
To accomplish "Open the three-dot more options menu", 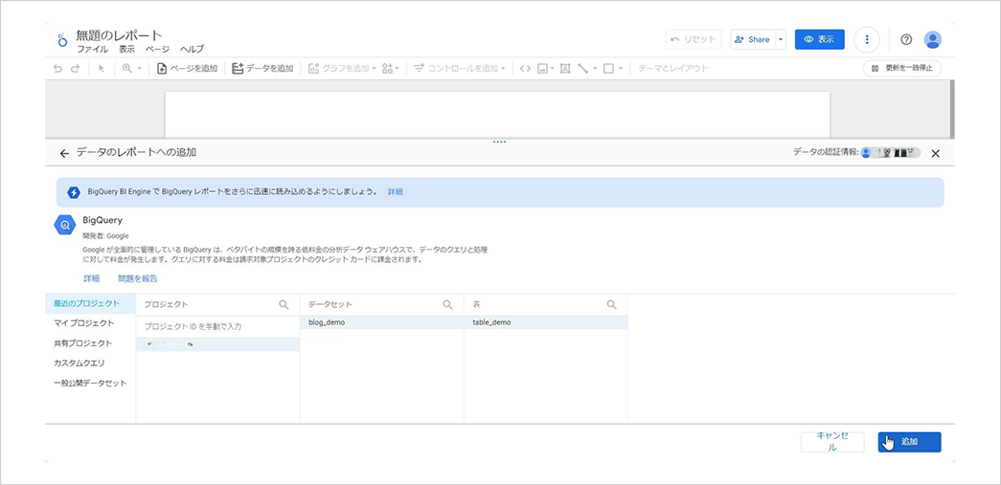I will point(866,39).
